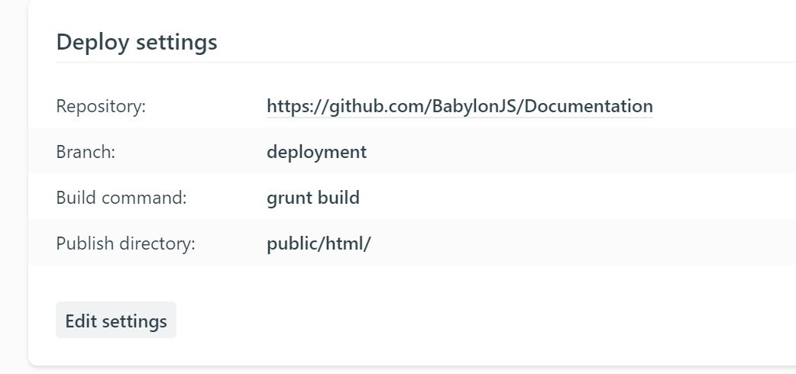Click the word settings in the heading

176,42
